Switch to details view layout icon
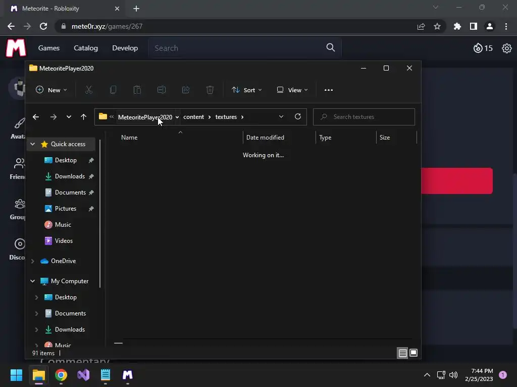The width and height of the screenshot is (517, 387). [402, 353]
